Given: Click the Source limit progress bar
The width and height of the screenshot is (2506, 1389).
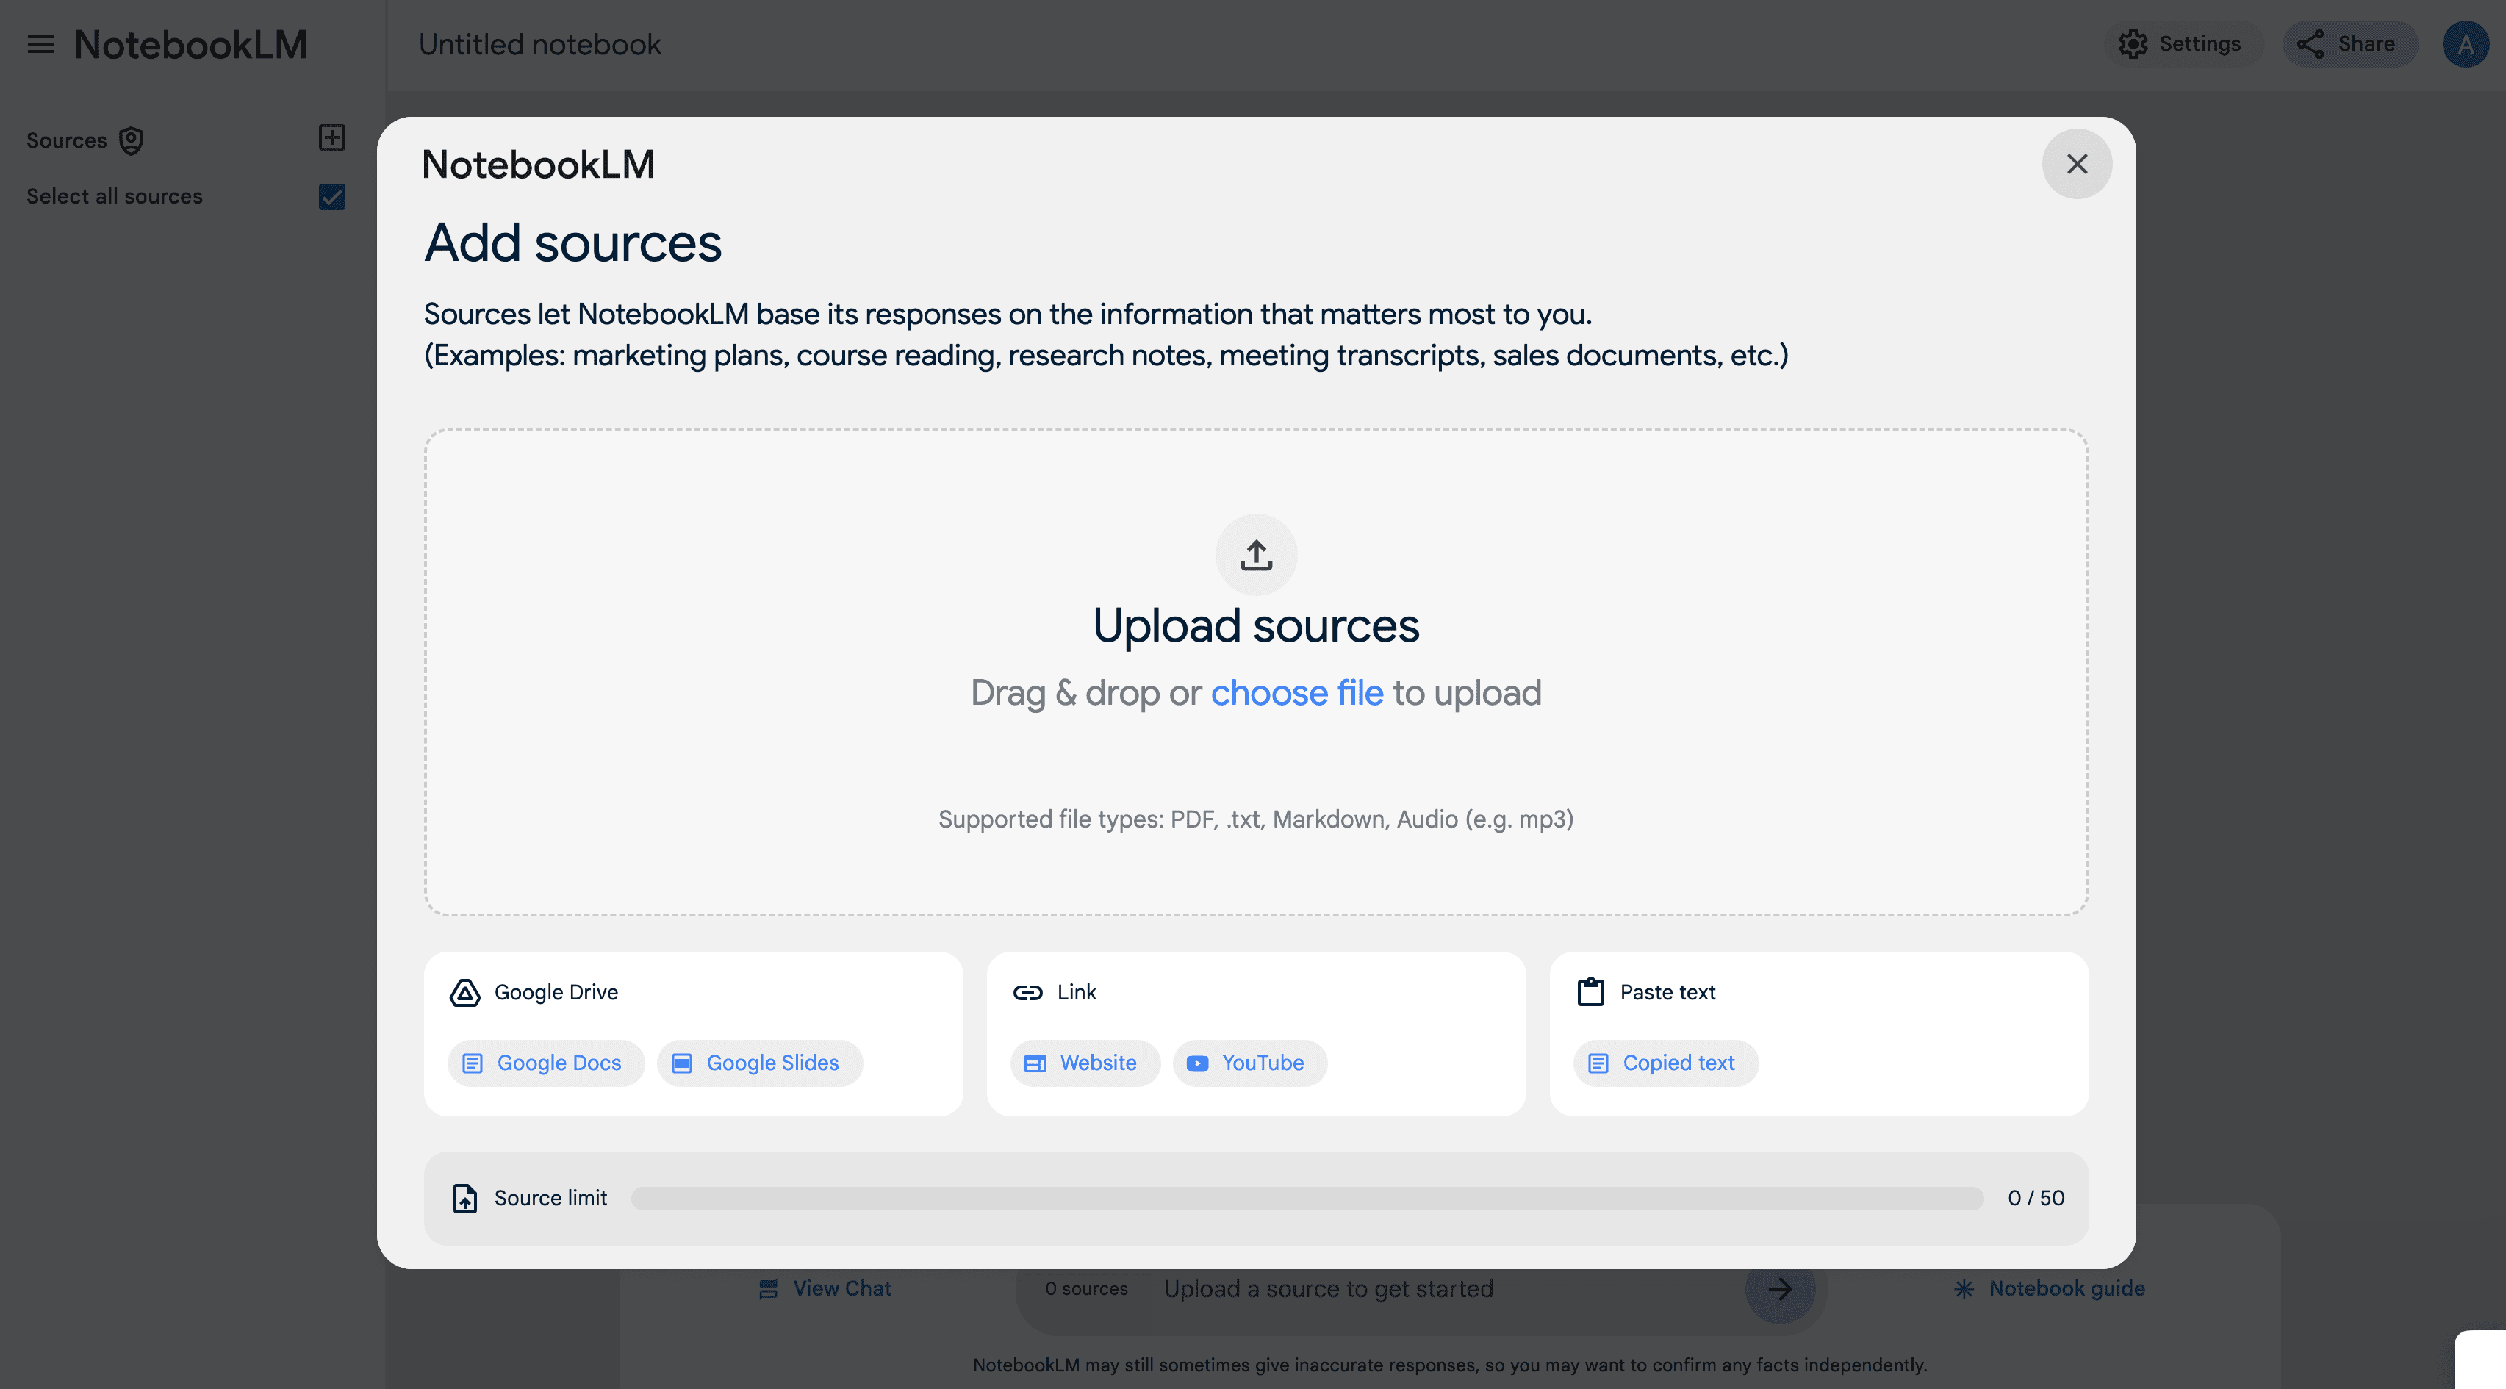Looking at the screenshot, I should pos(1307,1199).
